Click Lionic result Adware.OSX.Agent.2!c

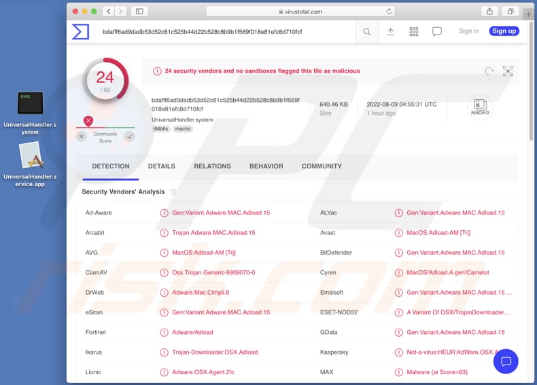[203, 372]
